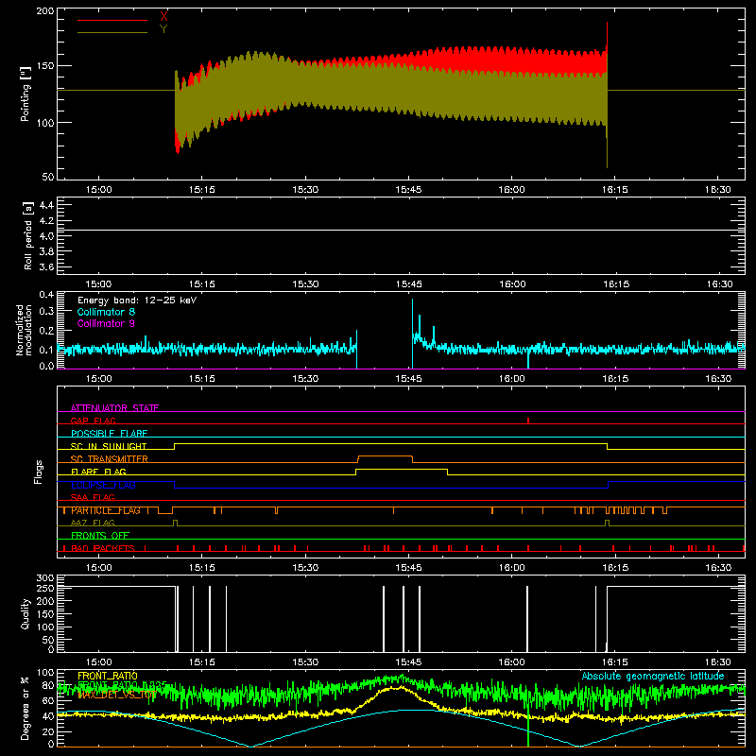756x756 pixels.
Task: Select the FRONTS_OFF flag label
Action: tap(100, 536)
